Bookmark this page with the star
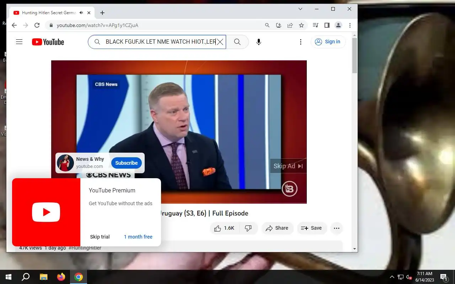 [x=301, y=25]
